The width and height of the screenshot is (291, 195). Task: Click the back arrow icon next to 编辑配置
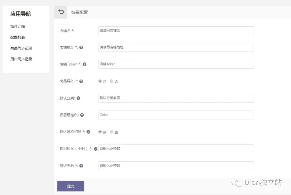click(x=61, y=12)
